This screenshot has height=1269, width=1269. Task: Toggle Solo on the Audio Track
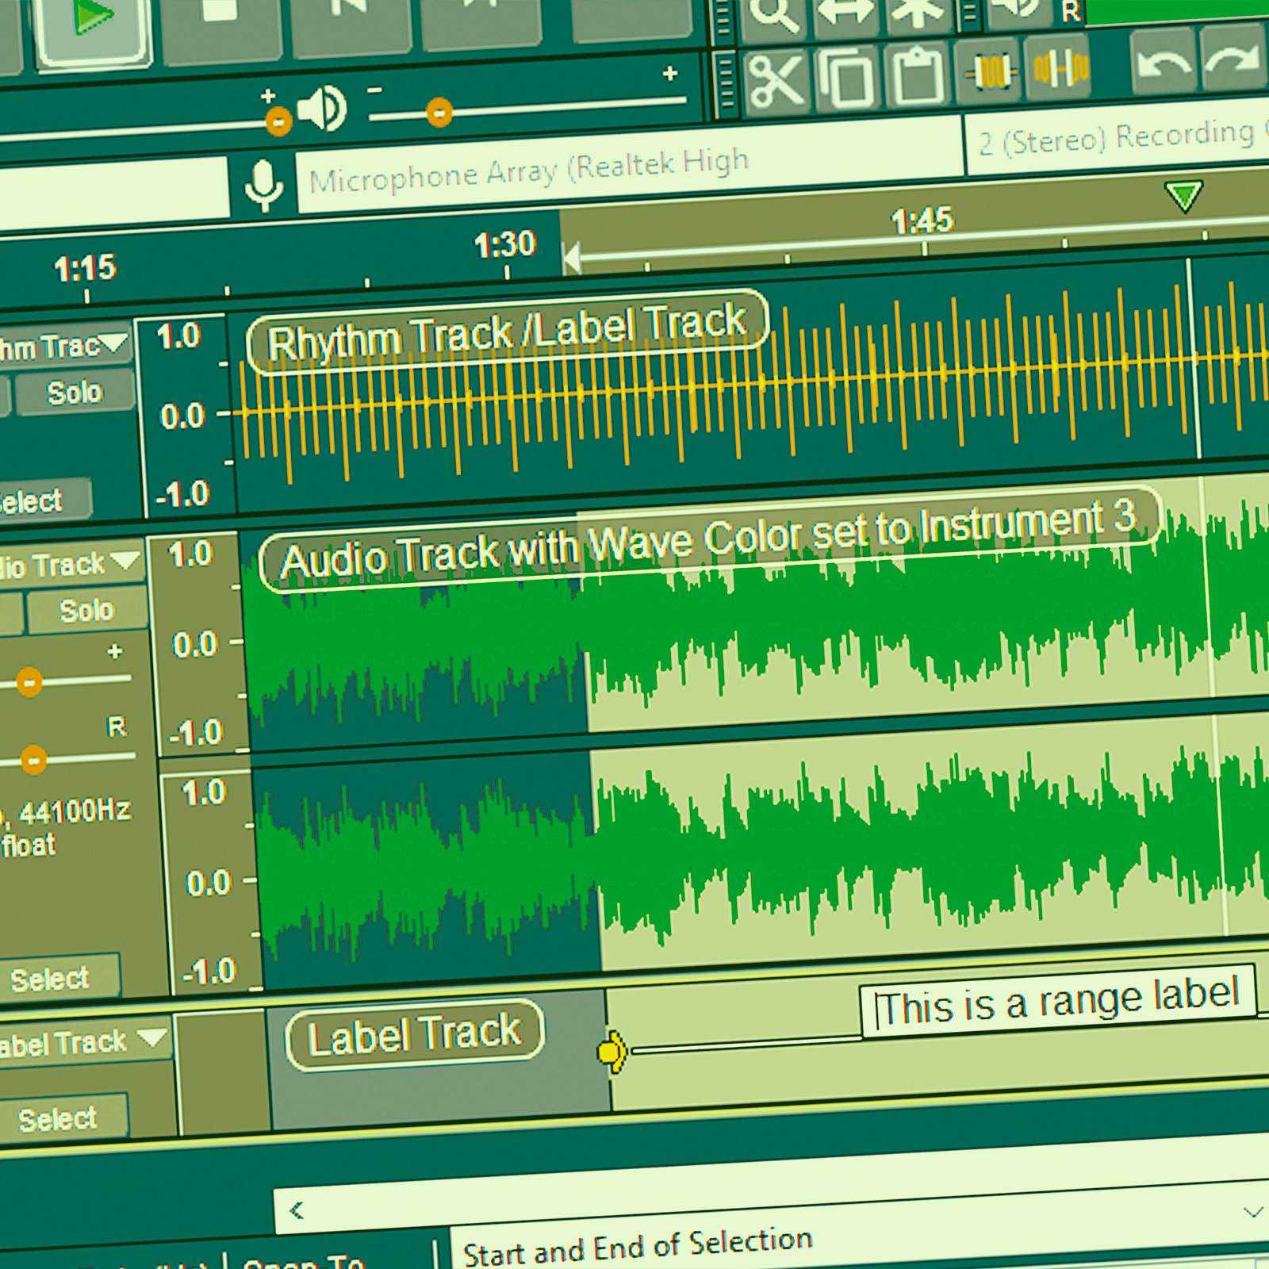point(87,610)
